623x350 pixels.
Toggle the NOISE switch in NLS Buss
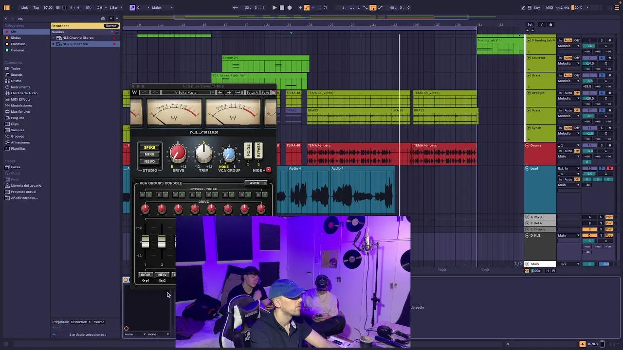[248, 151]
